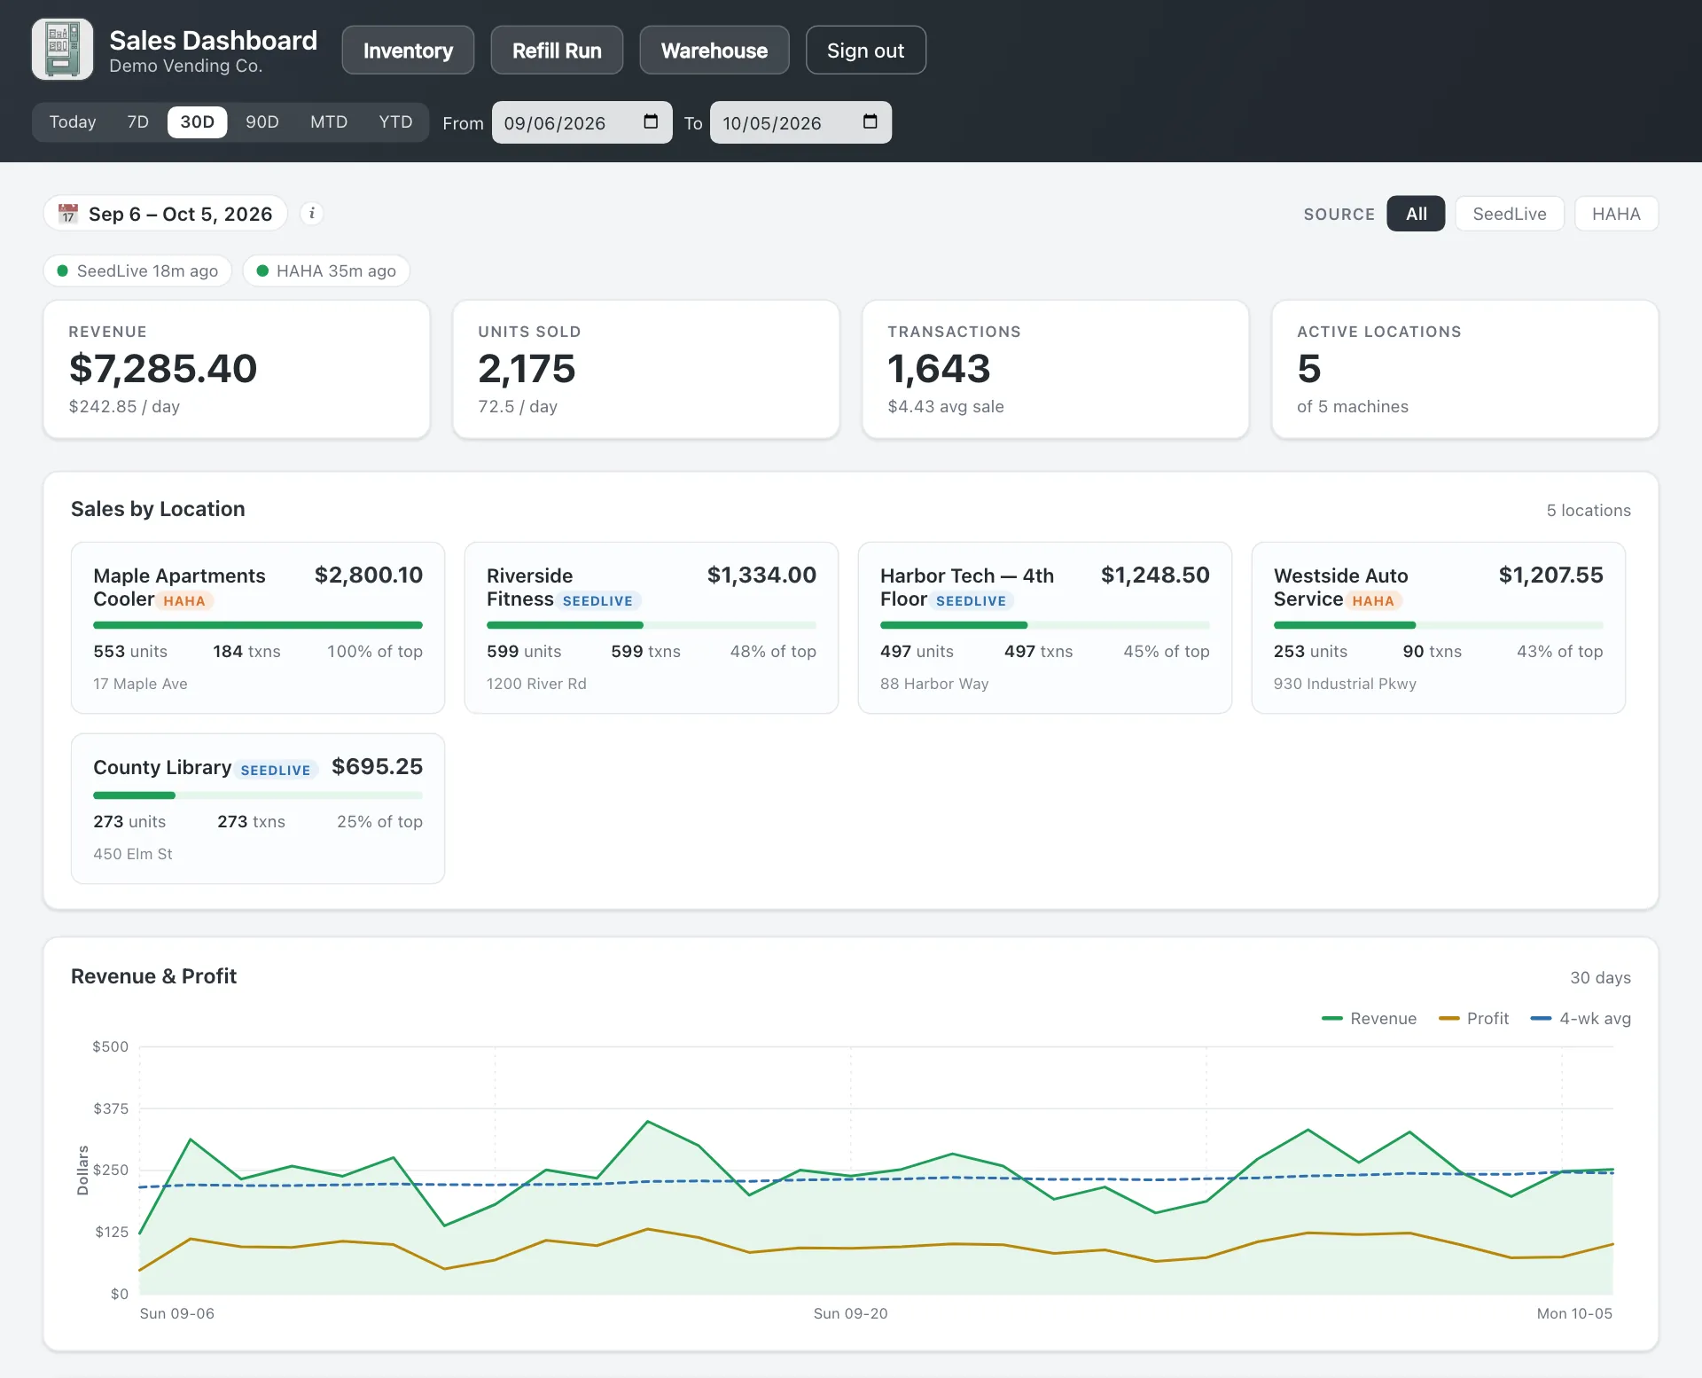Image resolution: width=1702 pixels, height=1378 pixels.
Task: Click the green status dot for SeedLive
Action: [x=63, y=270]
